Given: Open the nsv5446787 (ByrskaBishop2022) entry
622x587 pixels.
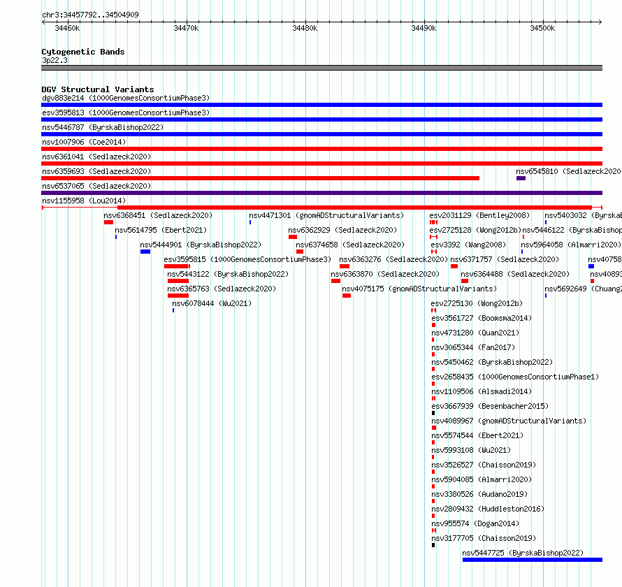Looking at the screenshot, I should [103, 127].
